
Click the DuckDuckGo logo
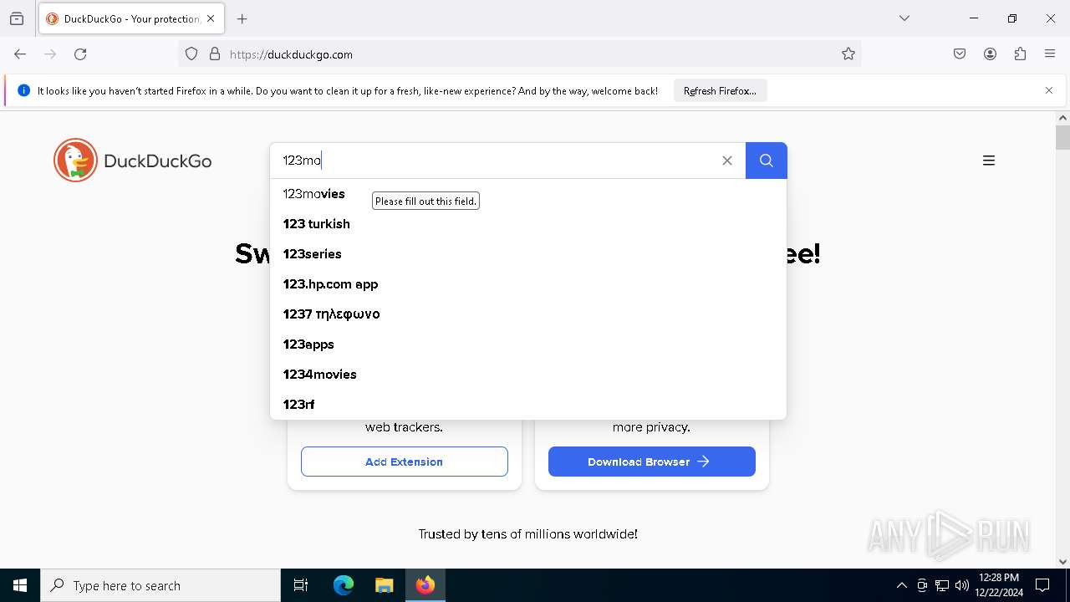133,161
